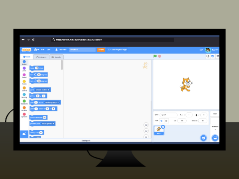Open the globe language menu
Viewport: 239px width, 179px height.
36,50
